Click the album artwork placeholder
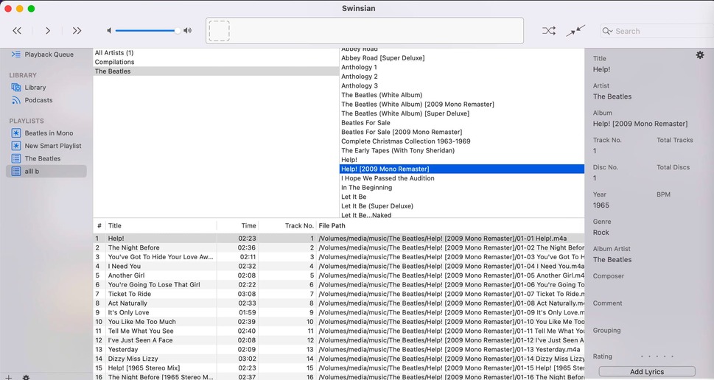The width and height of the screenshot is (714, 380). pyautogui.click(x=219, y=31)
